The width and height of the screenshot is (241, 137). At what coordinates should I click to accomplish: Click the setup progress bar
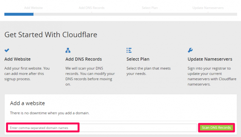coord(120,14)
